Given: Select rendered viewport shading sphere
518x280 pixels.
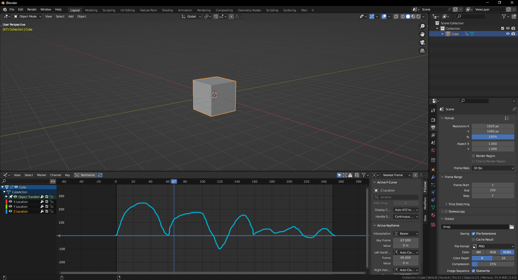Looking at the screenshot, I should click(418, 16).
